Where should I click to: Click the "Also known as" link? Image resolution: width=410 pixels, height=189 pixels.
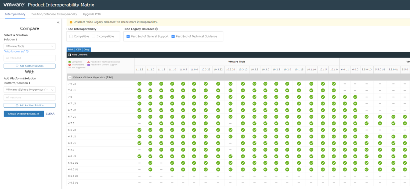(x=14, y=51)
